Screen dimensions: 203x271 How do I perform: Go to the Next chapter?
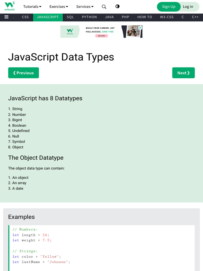(183, 73)
